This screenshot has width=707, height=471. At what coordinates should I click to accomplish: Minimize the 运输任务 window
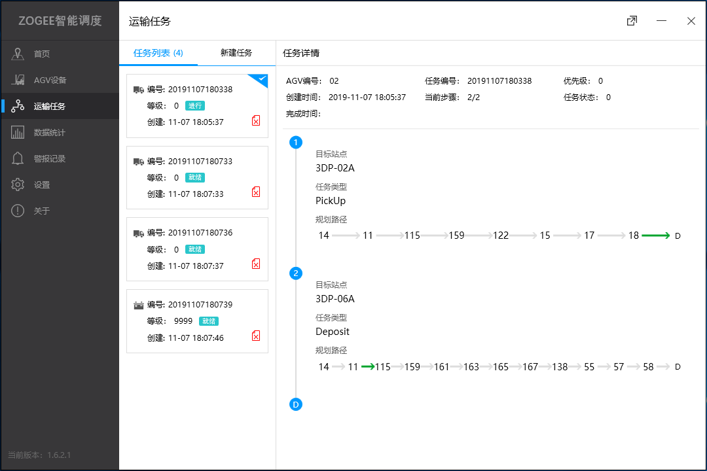pos(661,21)
